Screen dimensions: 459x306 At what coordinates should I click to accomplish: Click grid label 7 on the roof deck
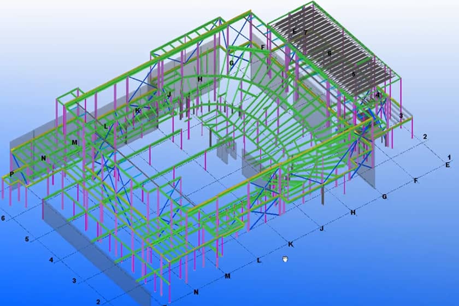click(305, 33)
